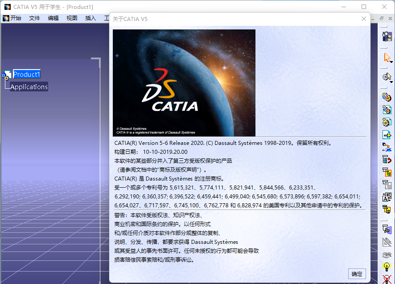Select the orange Select arrow tool

tap(387, 58)
